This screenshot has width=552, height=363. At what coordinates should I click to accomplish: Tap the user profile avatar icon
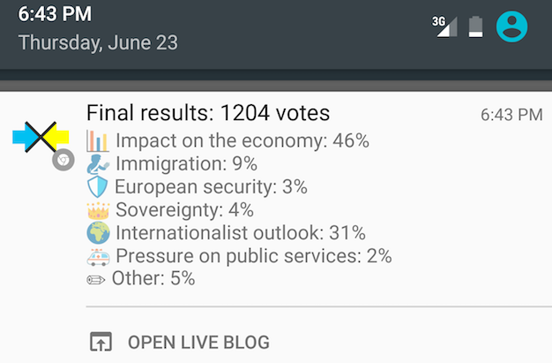click(x=511, y=26)
